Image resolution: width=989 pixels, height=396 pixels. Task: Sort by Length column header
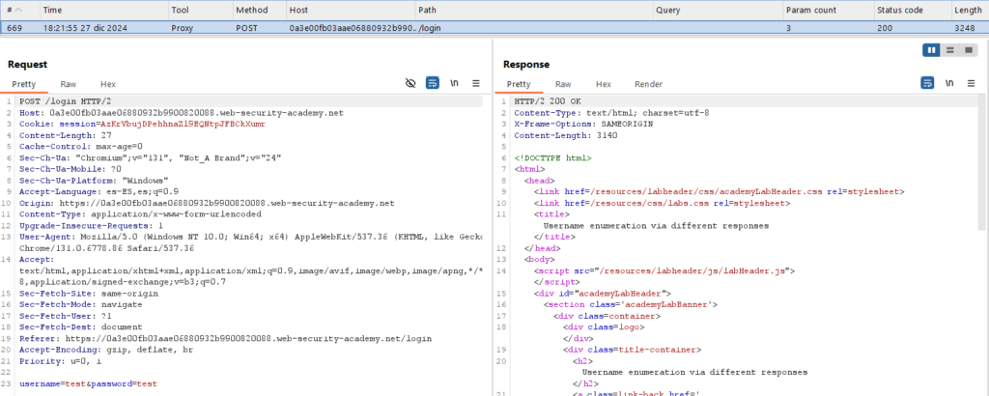coord(970,10)
